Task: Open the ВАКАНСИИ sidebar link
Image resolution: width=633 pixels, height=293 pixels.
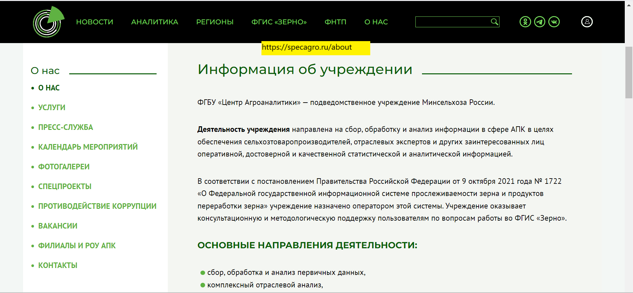Action: coord(58,226)
